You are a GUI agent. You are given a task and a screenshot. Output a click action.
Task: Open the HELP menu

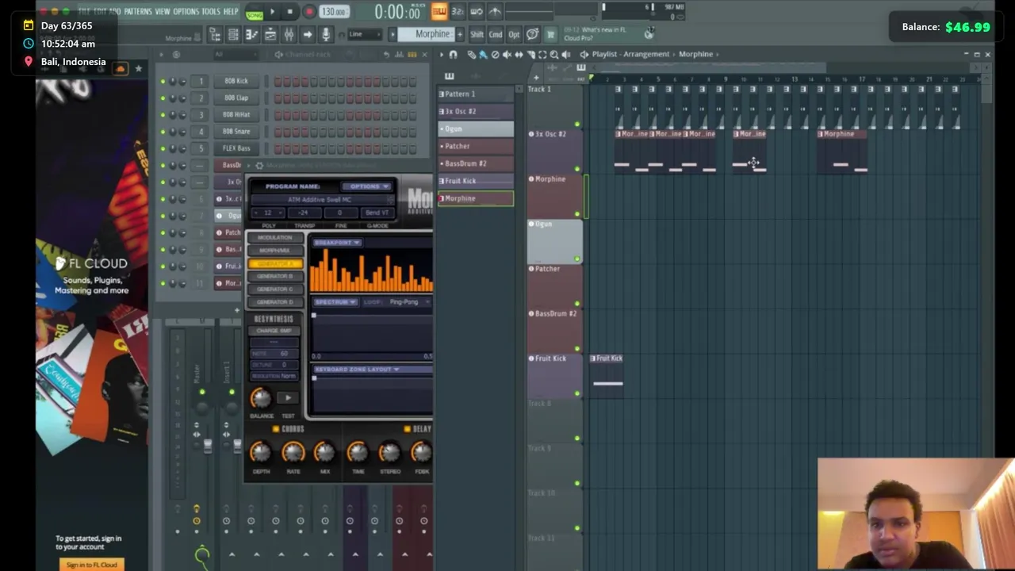pyautogui.click(x=231, y=12)
